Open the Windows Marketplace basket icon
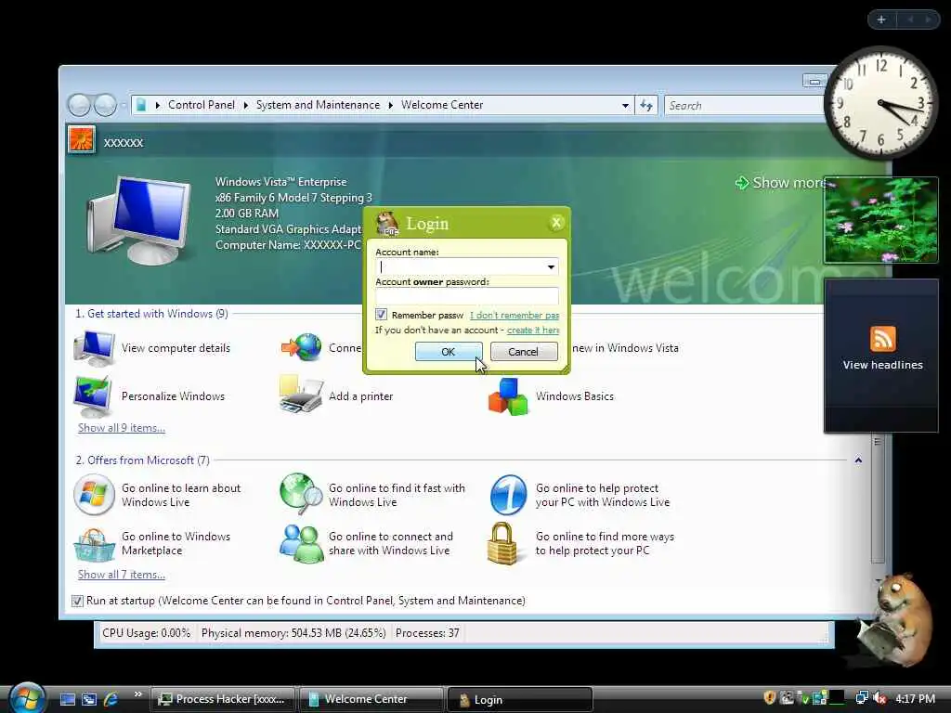Image resolution: width=951 pixels, height=713 pixels. tap(94, 544)
